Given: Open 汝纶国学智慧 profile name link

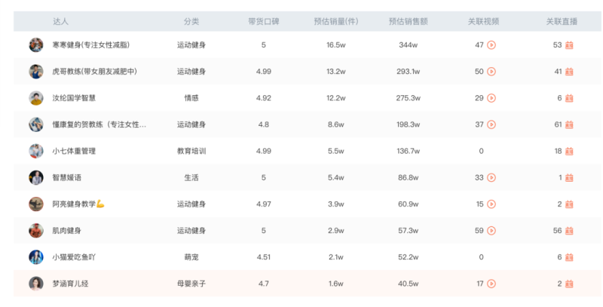Looking at the screenshot, I should 74,98.
